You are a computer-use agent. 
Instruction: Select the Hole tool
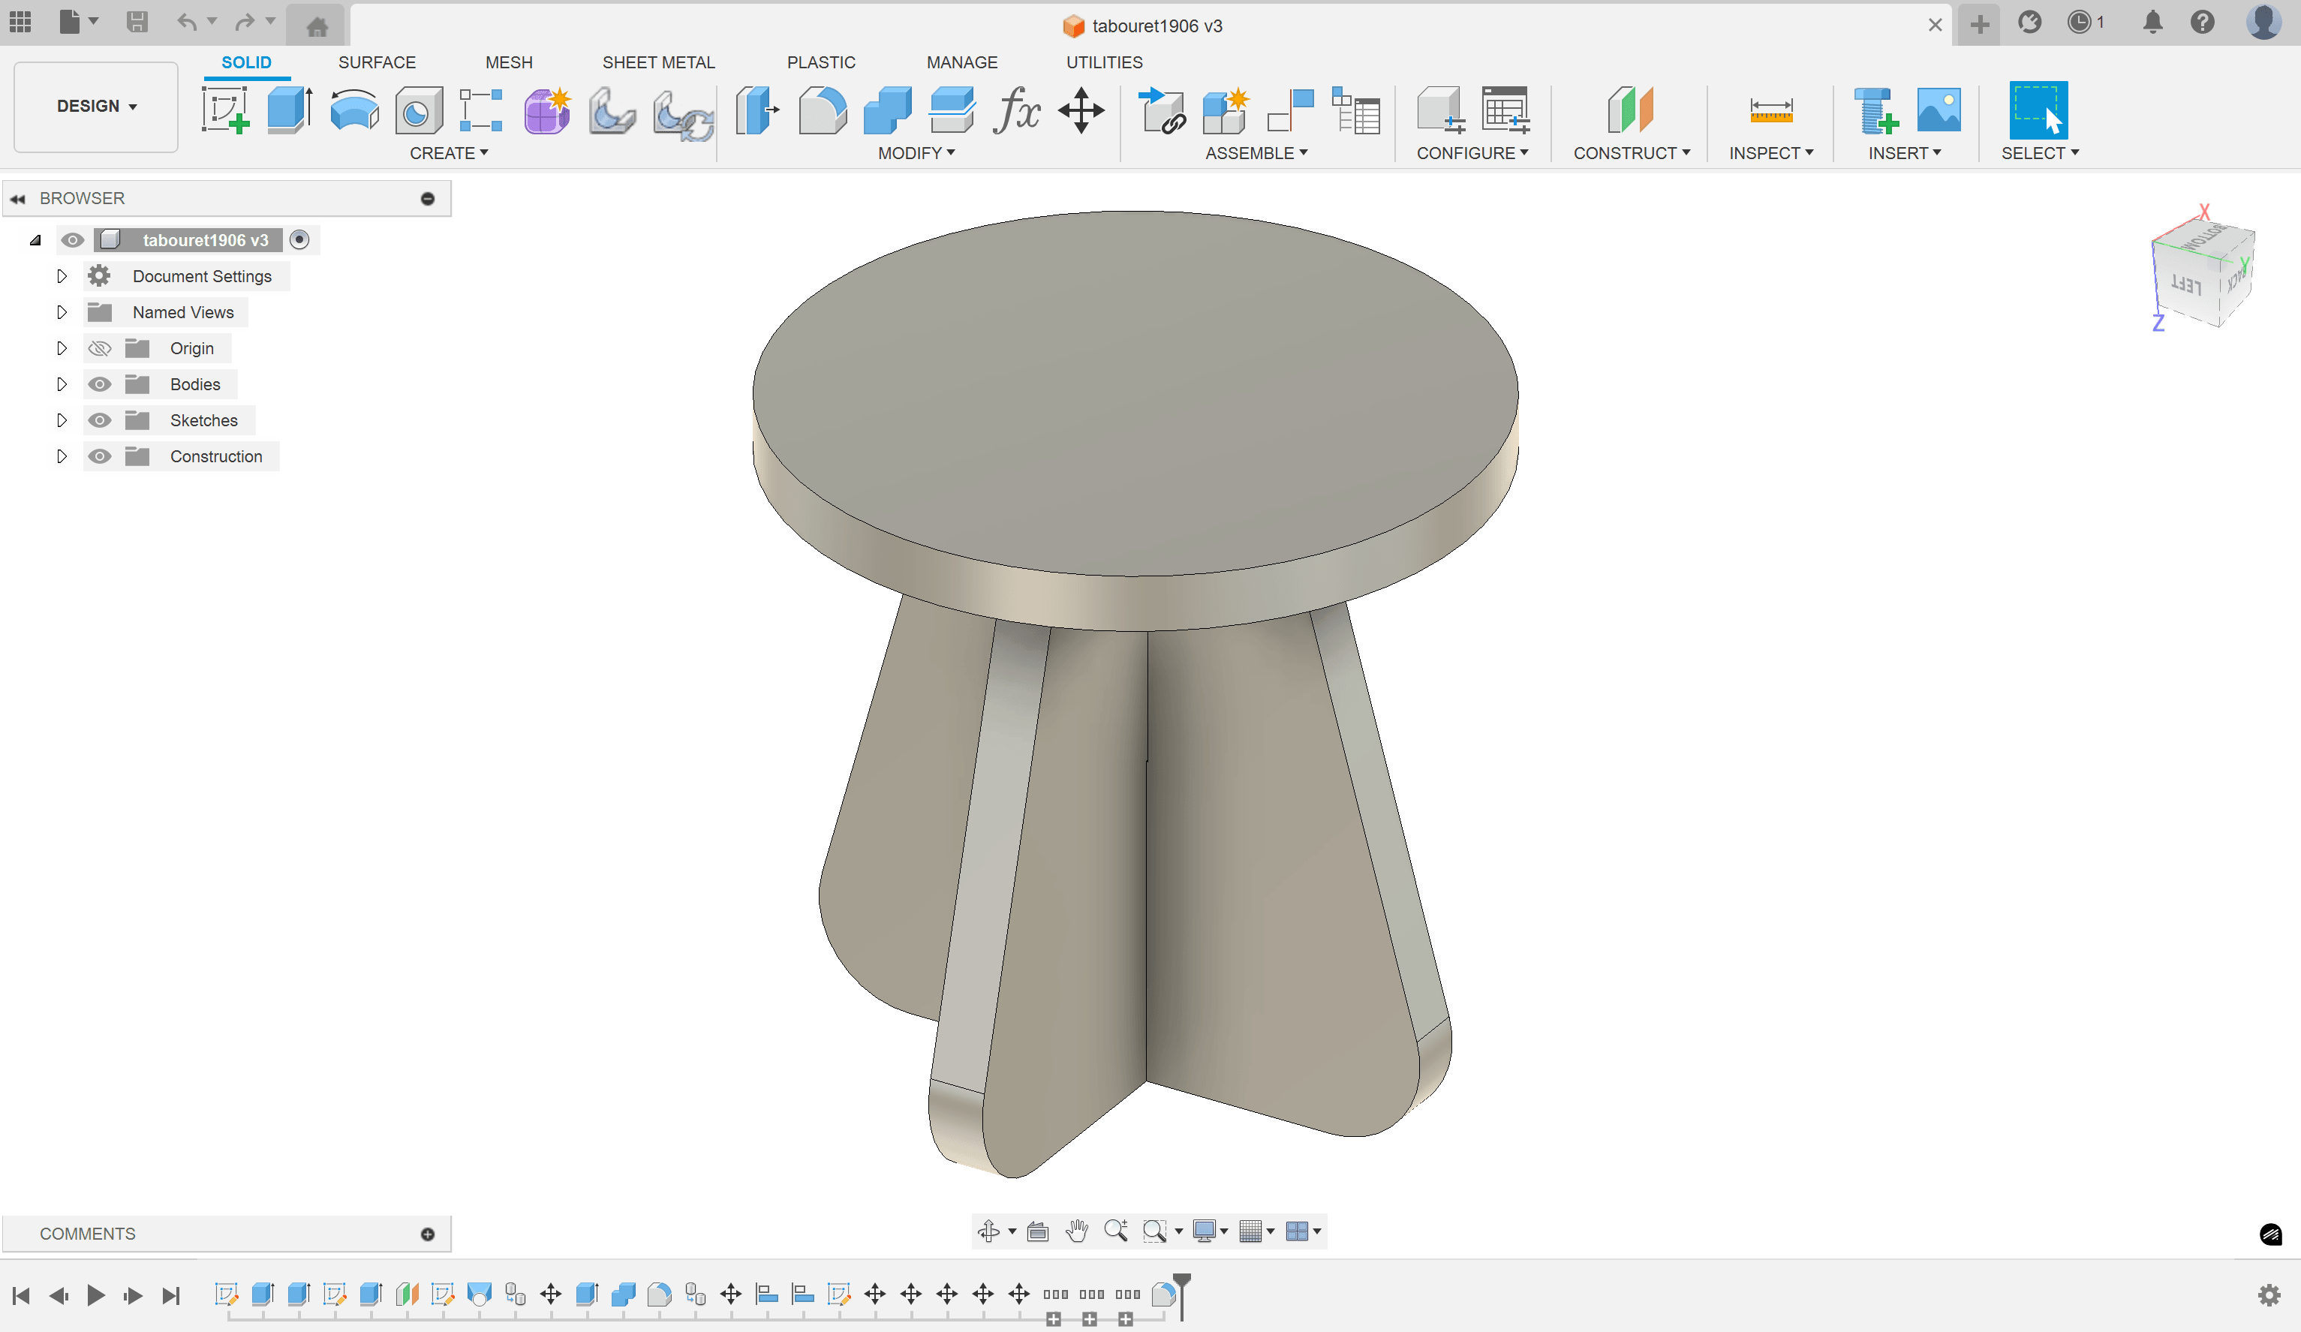point(418,110)
